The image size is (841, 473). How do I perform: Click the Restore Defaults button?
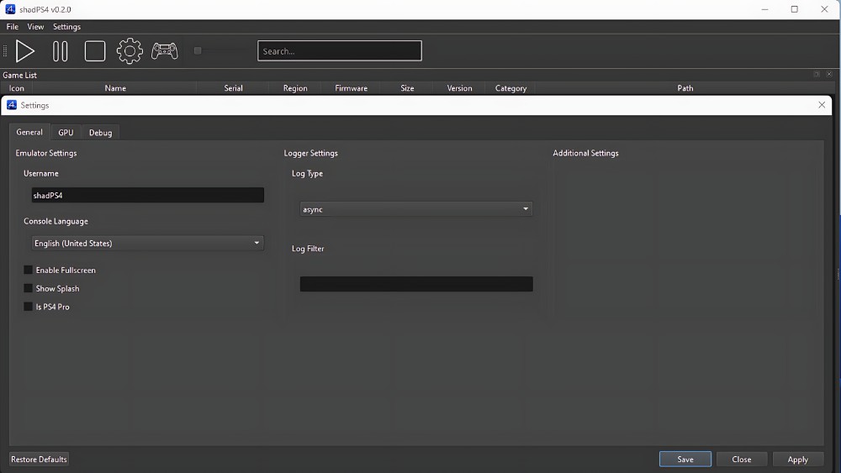click(x=40, y=459)
